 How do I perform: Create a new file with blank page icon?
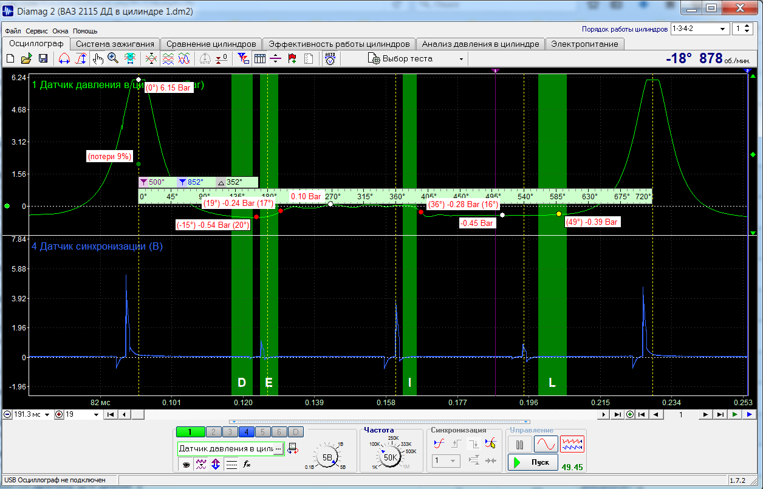(x=10, y=58)
